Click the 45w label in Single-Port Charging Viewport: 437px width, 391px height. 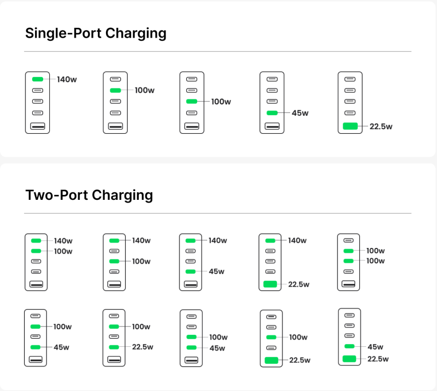pyautogui.click(x=300, y=113)
